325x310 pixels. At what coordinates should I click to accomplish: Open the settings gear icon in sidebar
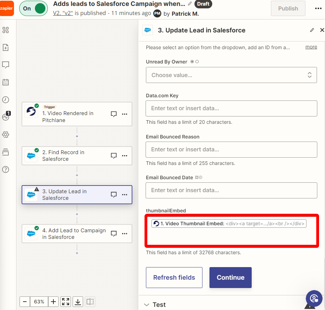pyautogui.click(x=6, y=135)
